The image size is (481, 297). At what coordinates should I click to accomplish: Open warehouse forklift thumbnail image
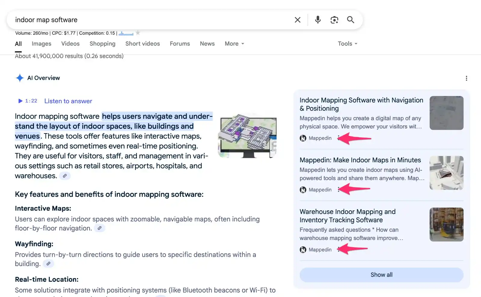tap(446, 224)
